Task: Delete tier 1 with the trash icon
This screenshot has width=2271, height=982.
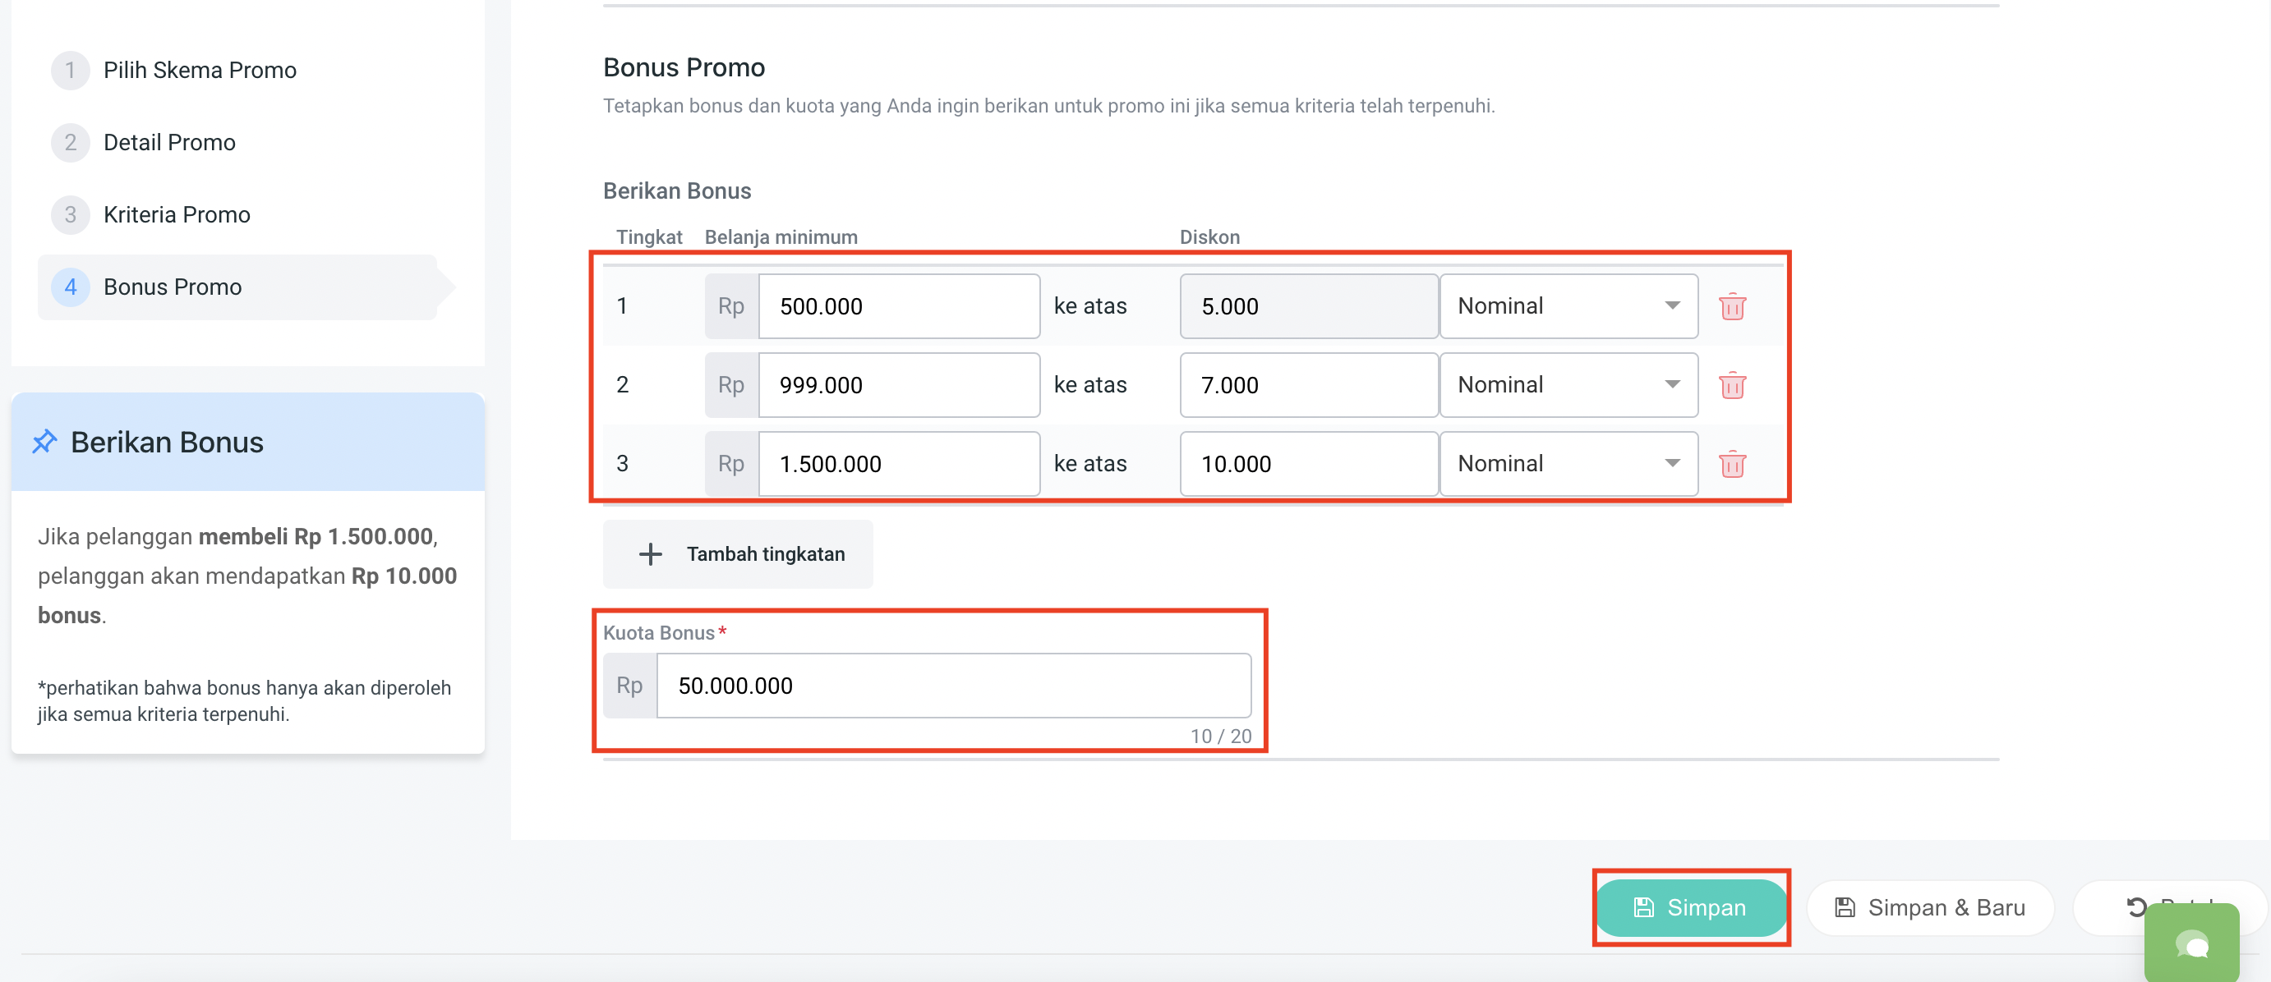Action: [x=1731, y=306]
